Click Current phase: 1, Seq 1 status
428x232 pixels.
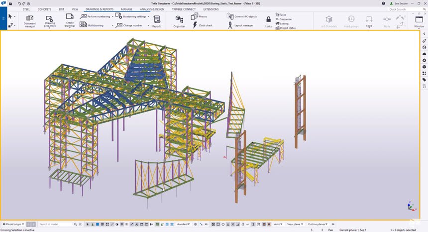[353, 230]
